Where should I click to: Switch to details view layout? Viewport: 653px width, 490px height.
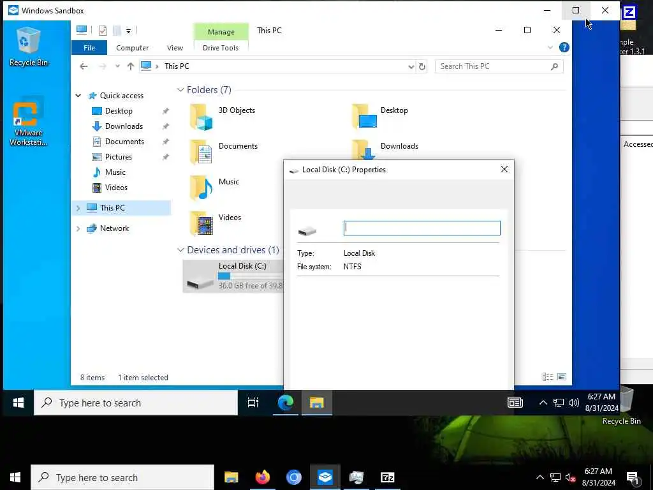coord(548,376)
